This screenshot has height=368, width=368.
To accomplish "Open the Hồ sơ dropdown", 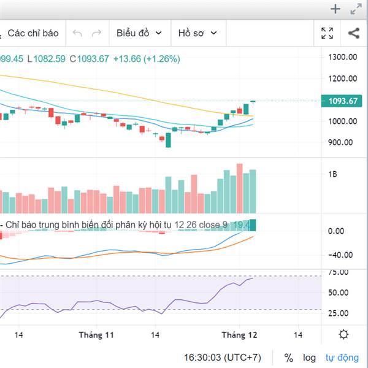I will [198, 33].
